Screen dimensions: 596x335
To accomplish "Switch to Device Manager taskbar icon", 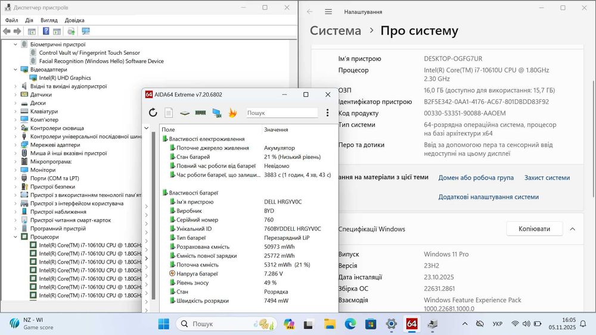I will 432,324.
